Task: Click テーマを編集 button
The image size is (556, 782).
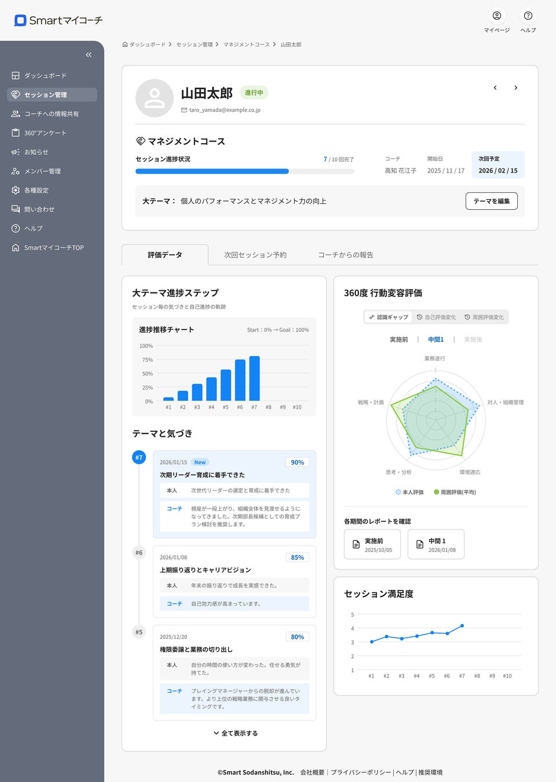Action: tap(492, 201)
